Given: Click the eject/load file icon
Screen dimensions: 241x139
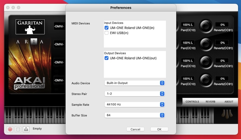Looking at the screenshot, I should [26, 129].
